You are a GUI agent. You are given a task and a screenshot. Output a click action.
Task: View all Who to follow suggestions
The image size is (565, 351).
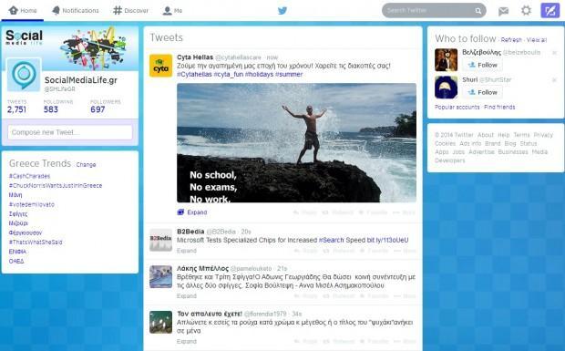(537, 40)
